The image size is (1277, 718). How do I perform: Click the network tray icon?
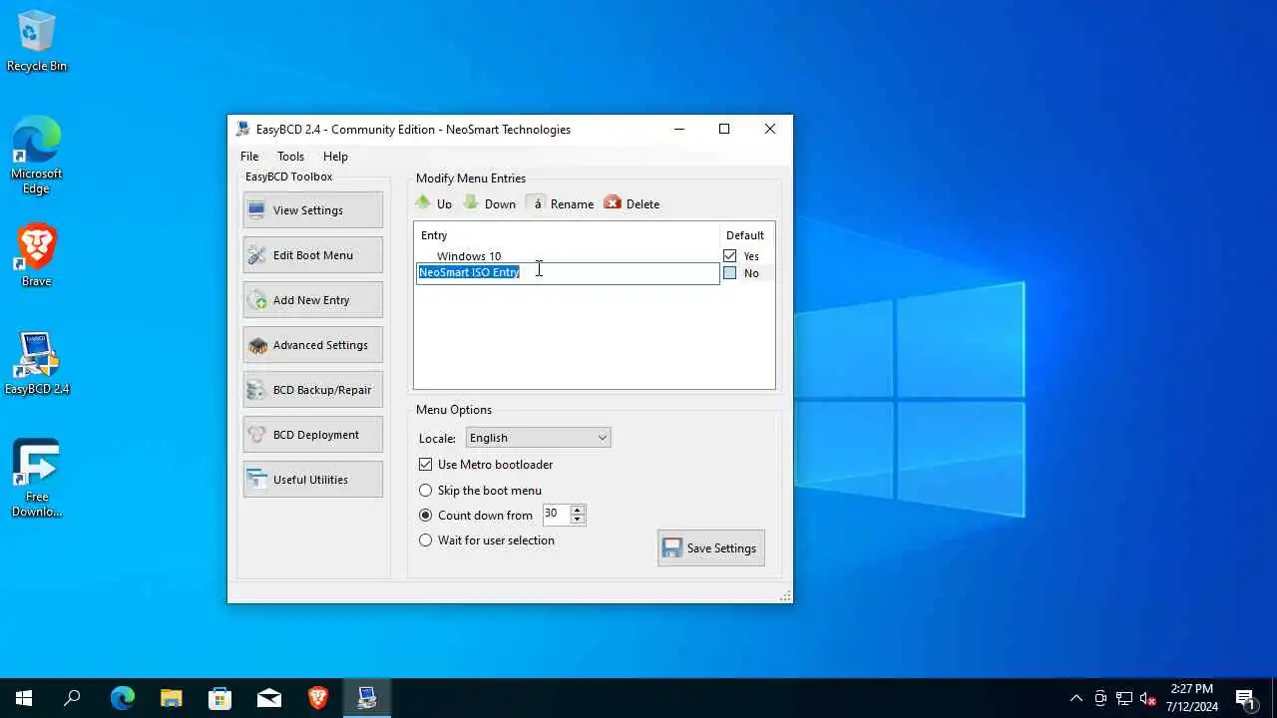[x=1124, y=698]
